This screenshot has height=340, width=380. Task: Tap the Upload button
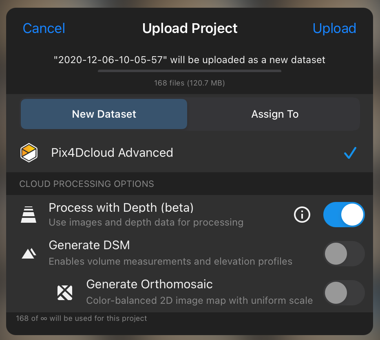click(x=334, y=29)
